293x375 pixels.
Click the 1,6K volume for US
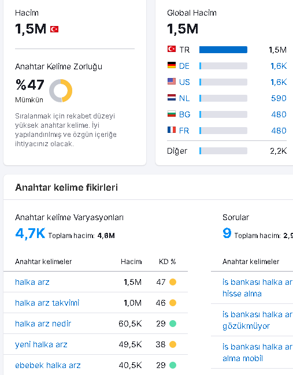pos(279,82)
